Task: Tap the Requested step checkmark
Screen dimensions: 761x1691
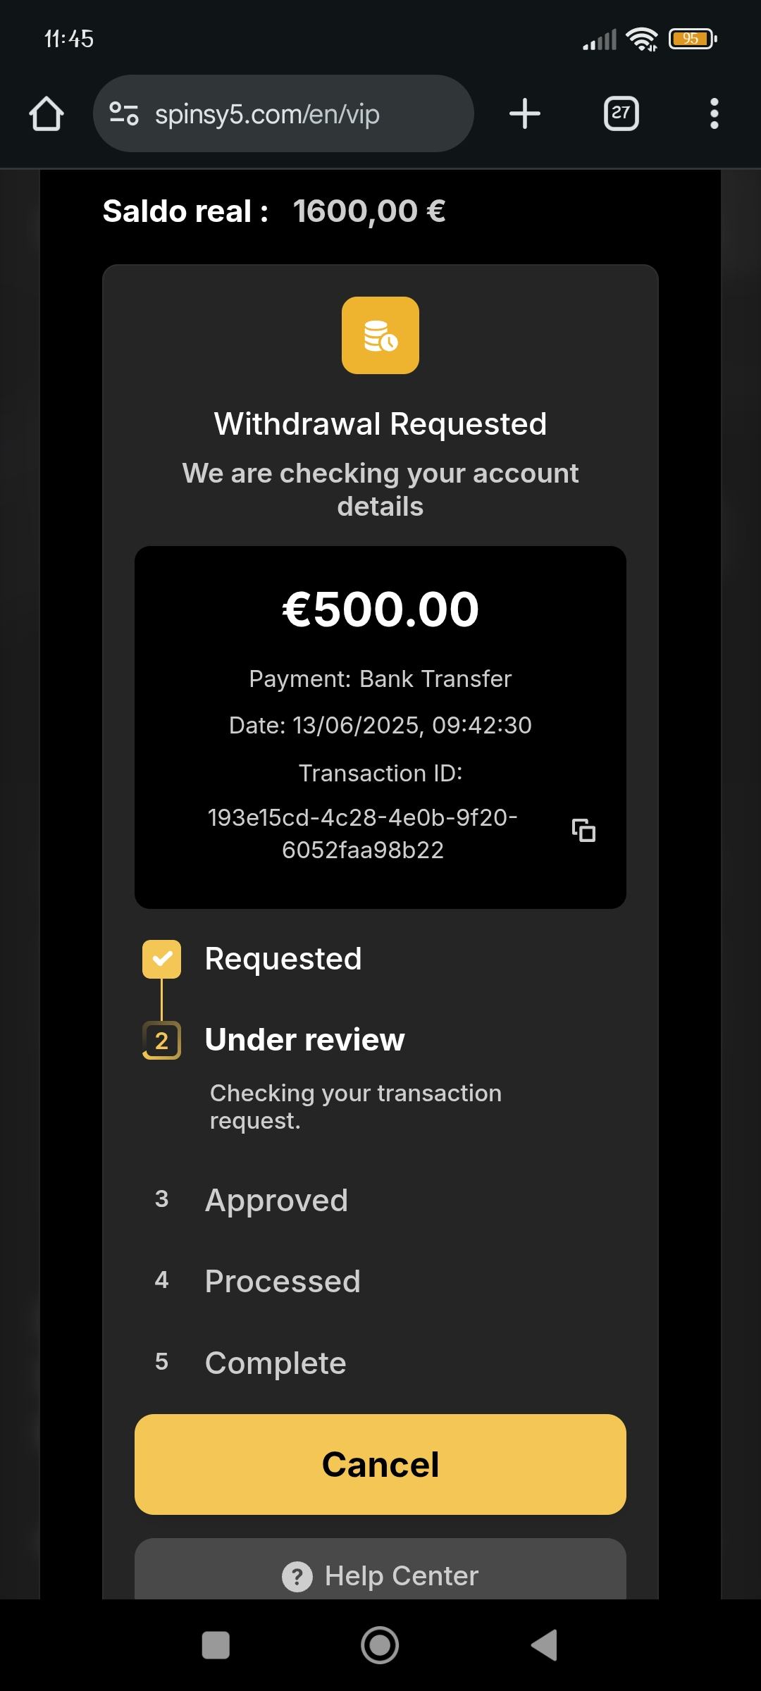Action: (x=161, y=959)
